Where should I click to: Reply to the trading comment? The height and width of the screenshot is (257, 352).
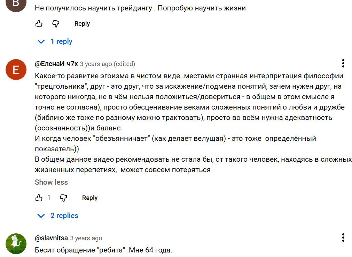point(81,23)
